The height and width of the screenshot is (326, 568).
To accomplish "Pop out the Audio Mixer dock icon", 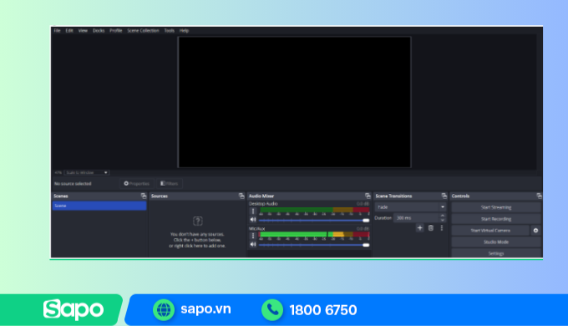I will 368,196.
